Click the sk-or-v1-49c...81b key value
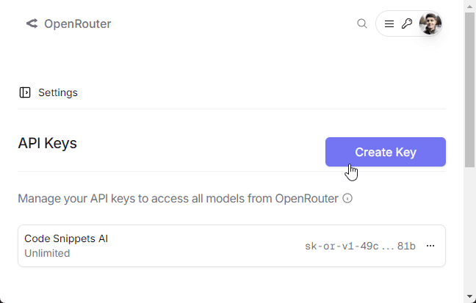476x303 pixels. coord(360,246)
